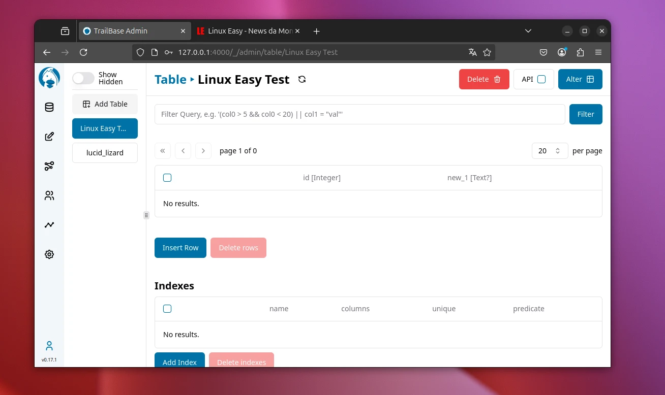Viewport: 665px width, 395px height.
Task: Open the ER diagram sidebar icon
Action: point(49,166)
